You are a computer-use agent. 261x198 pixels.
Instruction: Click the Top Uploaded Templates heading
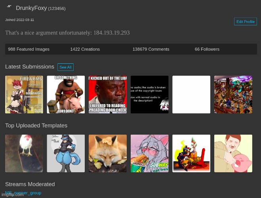pos(36,126)
